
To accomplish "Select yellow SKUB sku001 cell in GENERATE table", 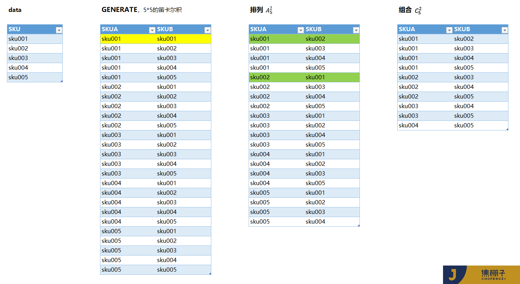I will tap(183, 39).
